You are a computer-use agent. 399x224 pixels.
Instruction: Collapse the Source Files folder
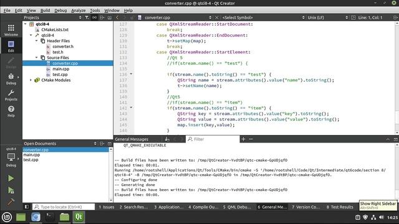click(x=37, y=58)
